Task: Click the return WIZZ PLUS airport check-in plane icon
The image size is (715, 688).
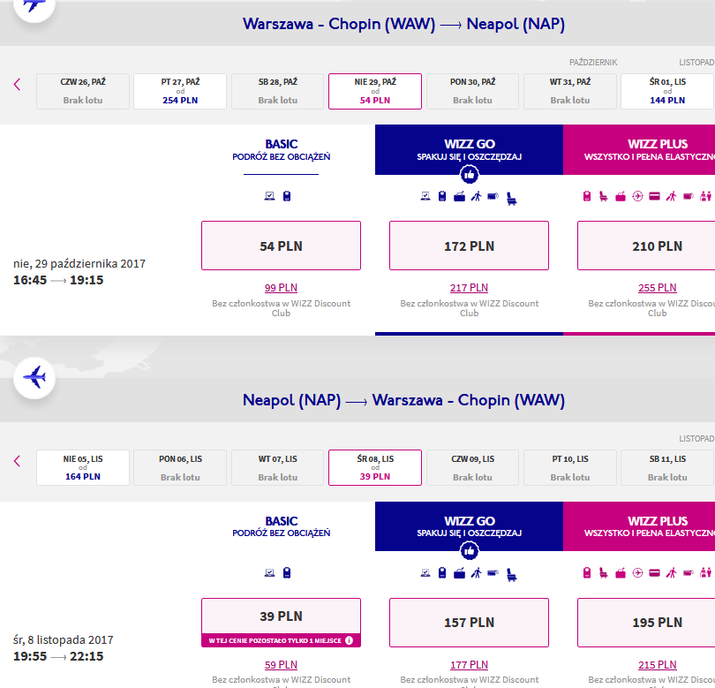Action: click(x=637, y=572)
